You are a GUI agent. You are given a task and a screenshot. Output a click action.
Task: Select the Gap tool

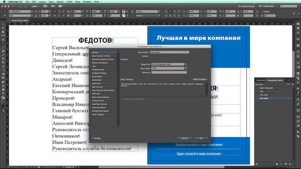tap(3, 36)
